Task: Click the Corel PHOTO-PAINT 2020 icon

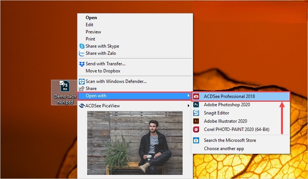Action: click(x=196, y=129)
